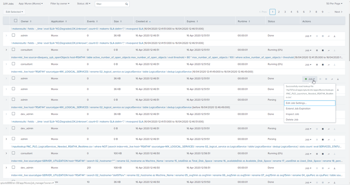Open the inputlookup PAC_PLO_LogicalServices_Needed search link
This screenshot has width=350, height=185.
coord(176,146)
